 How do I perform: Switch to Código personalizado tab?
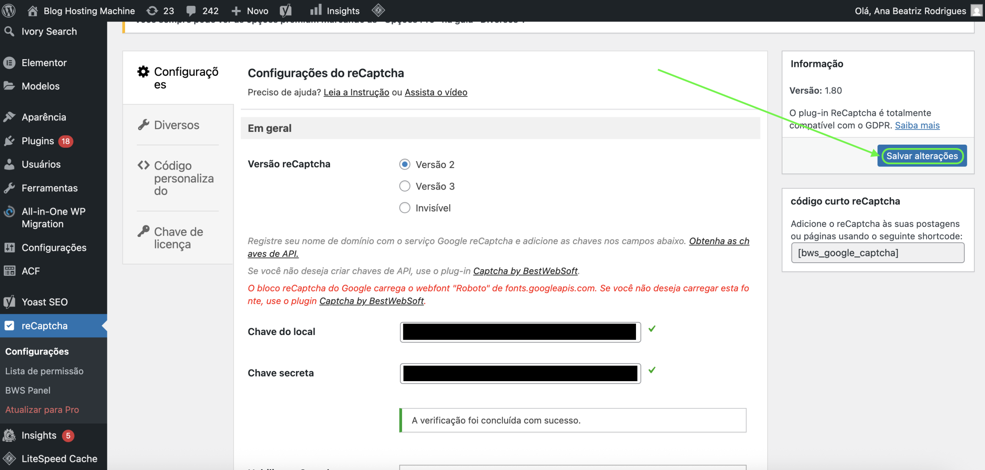(x=178, y=178)
